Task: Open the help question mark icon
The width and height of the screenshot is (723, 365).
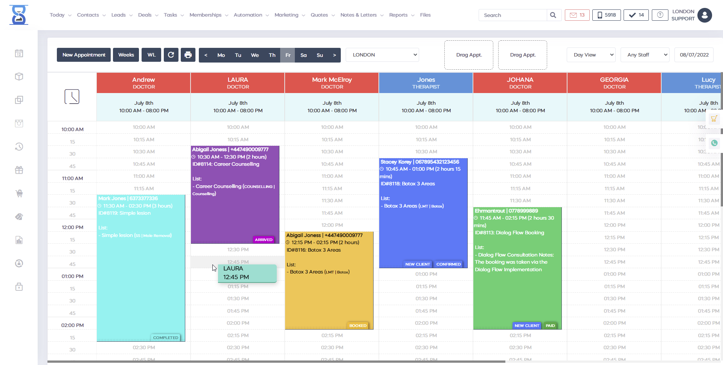Action: point(660,15)
